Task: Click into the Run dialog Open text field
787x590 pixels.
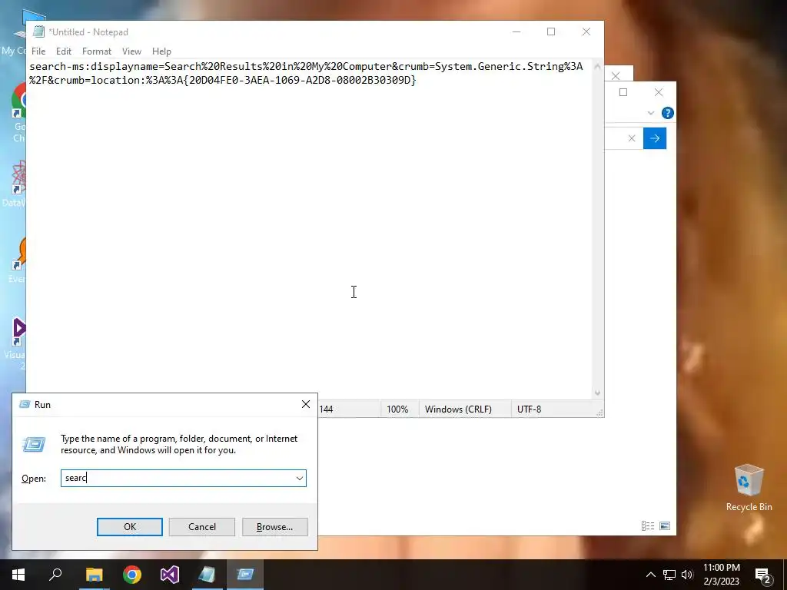Action: click(178, 478)
